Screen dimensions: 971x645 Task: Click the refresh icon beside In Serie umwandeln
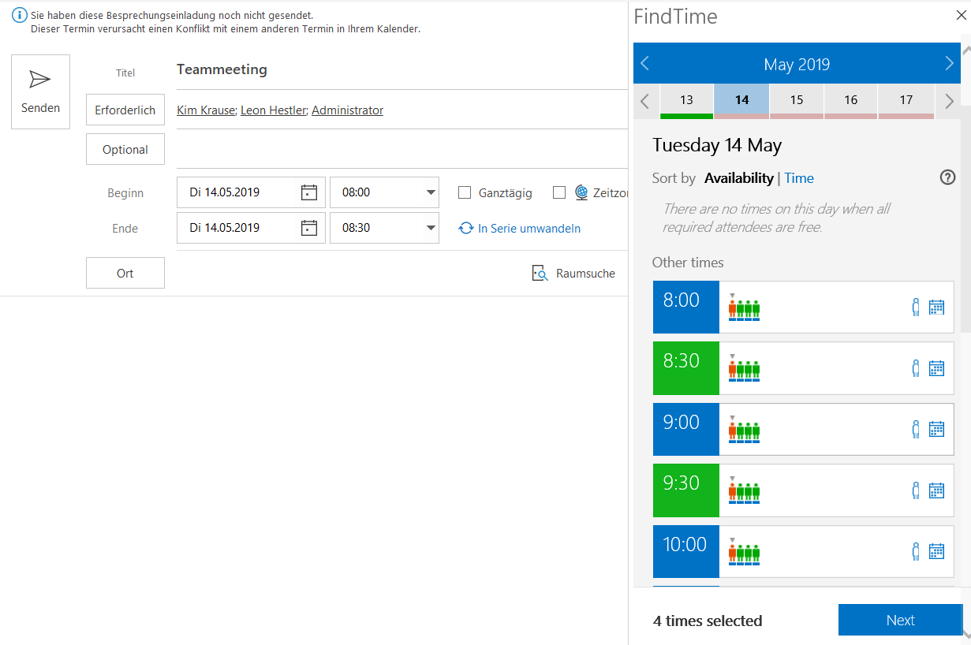465,228
